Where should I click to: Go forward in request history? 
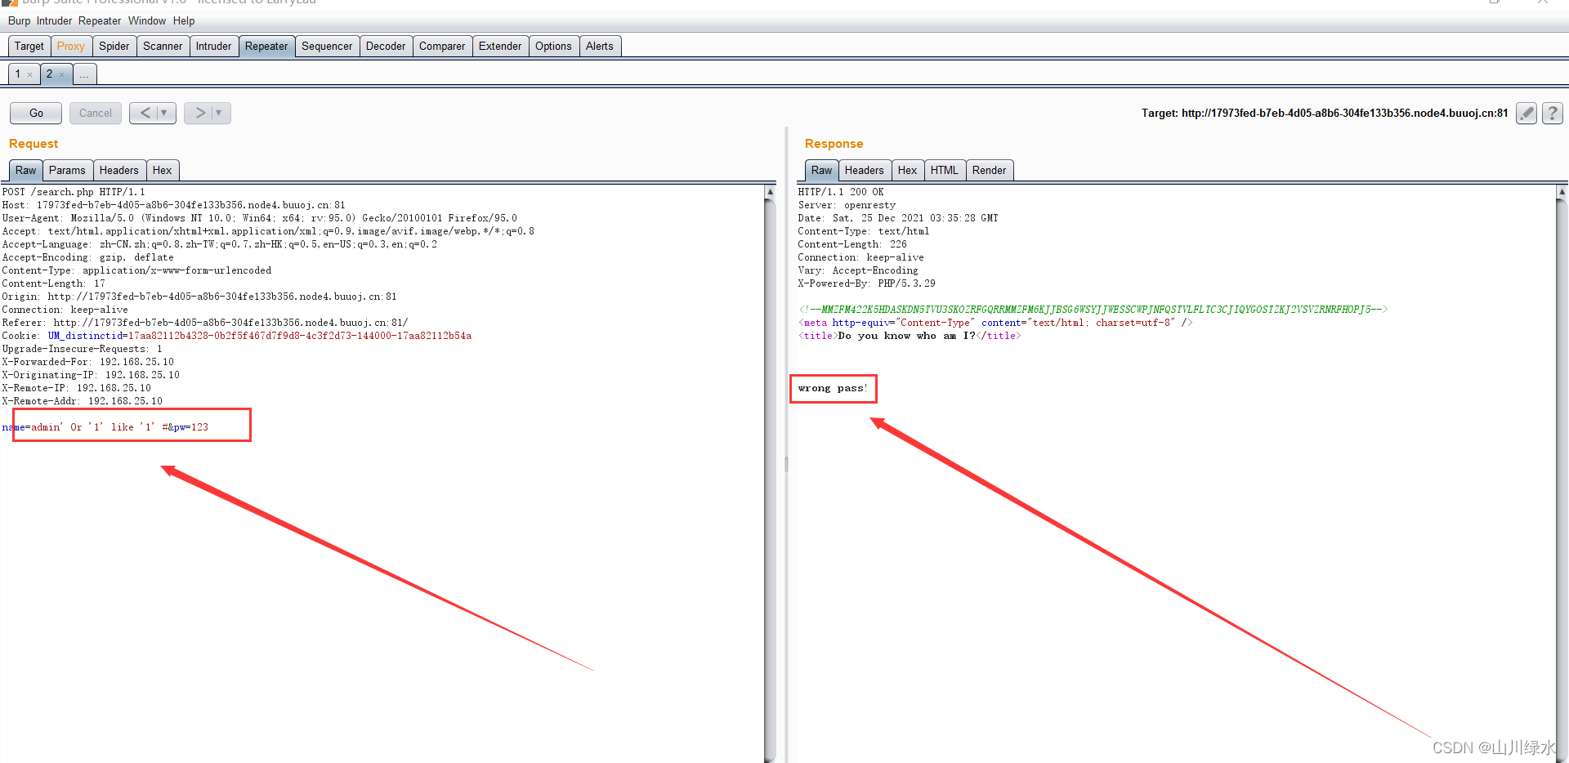tap(199, 113)
